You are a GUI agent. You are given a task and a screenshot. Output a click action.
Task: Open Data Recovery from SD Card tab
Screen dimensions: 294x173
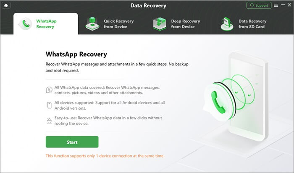click(244, 24)
